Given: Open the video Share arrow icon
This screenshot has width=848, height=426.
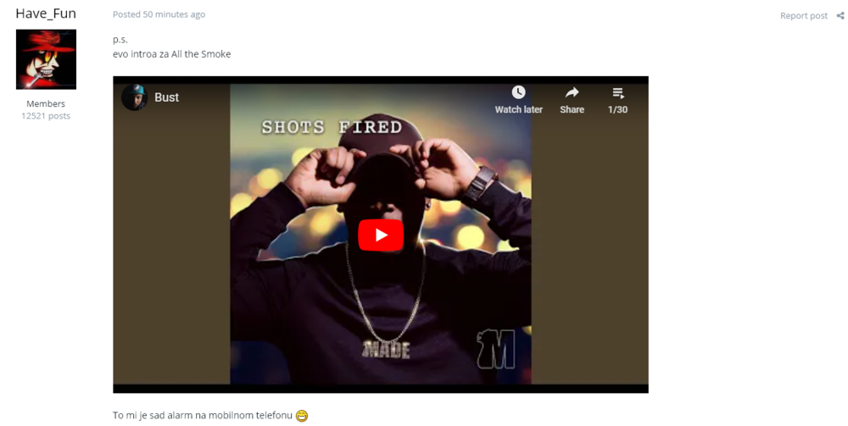Looking at the screenshot, I should [x=572, y=92].
